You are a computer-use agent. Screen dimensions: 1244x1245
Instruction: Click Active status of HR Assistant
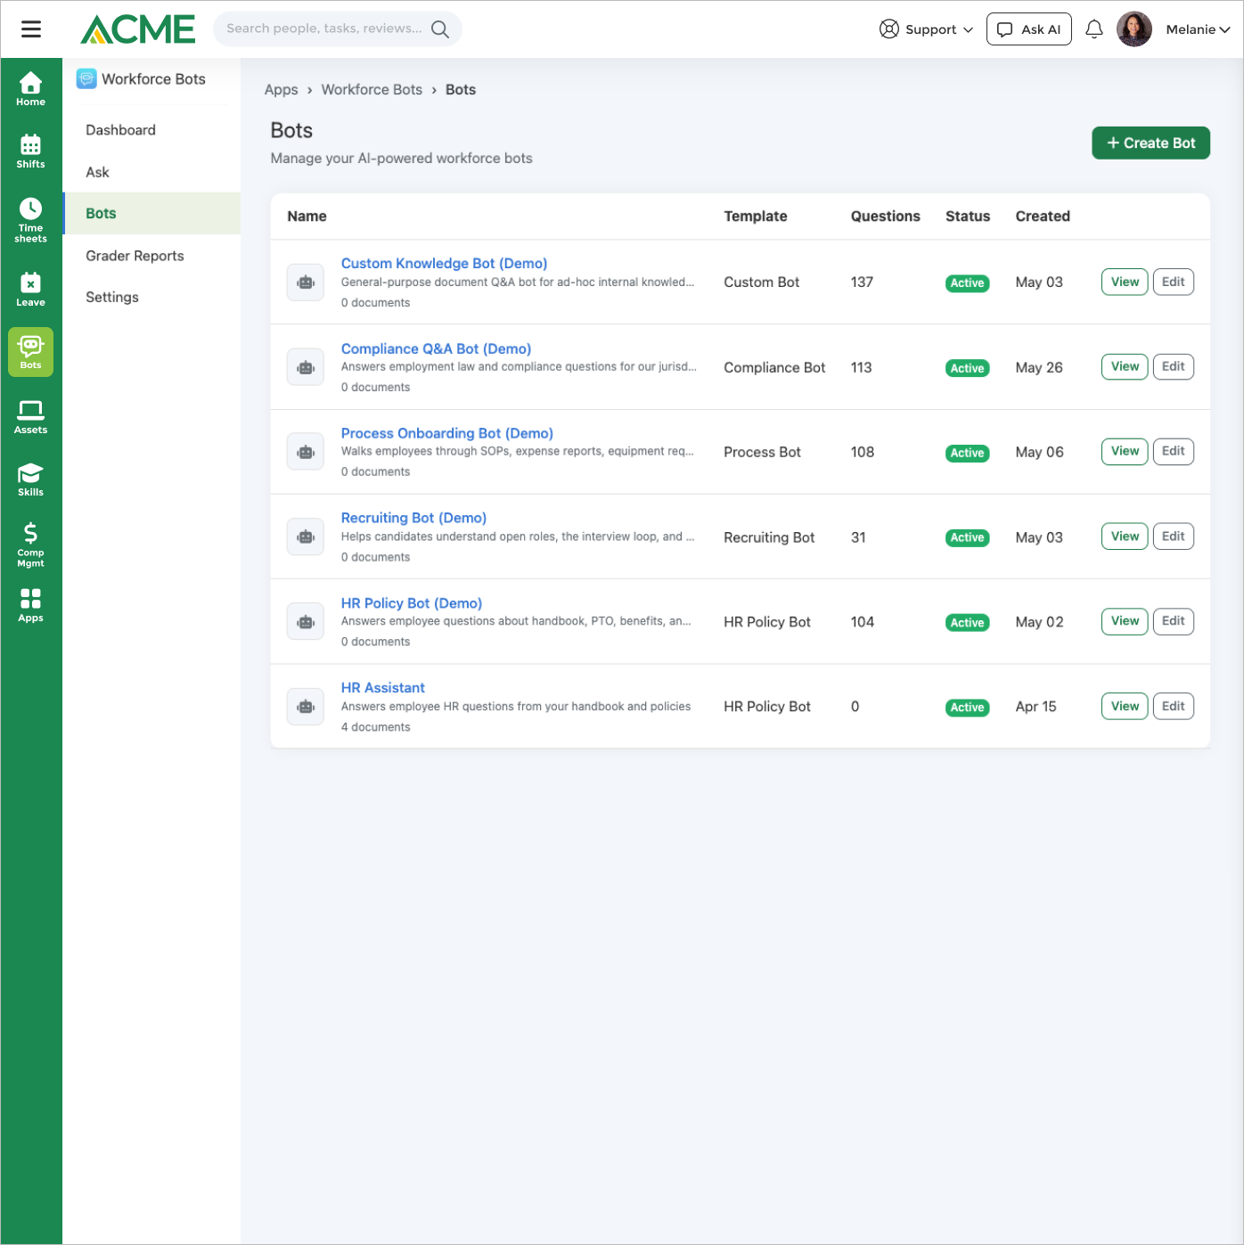coord(967,708)
